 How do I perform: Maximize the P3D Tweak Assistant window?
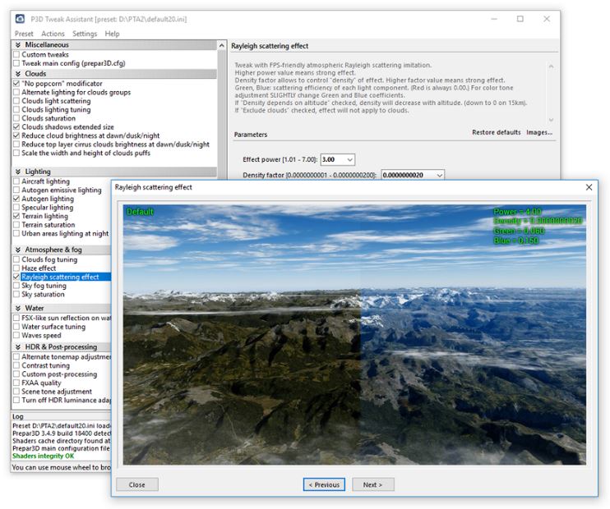click(x=520, y=19)
